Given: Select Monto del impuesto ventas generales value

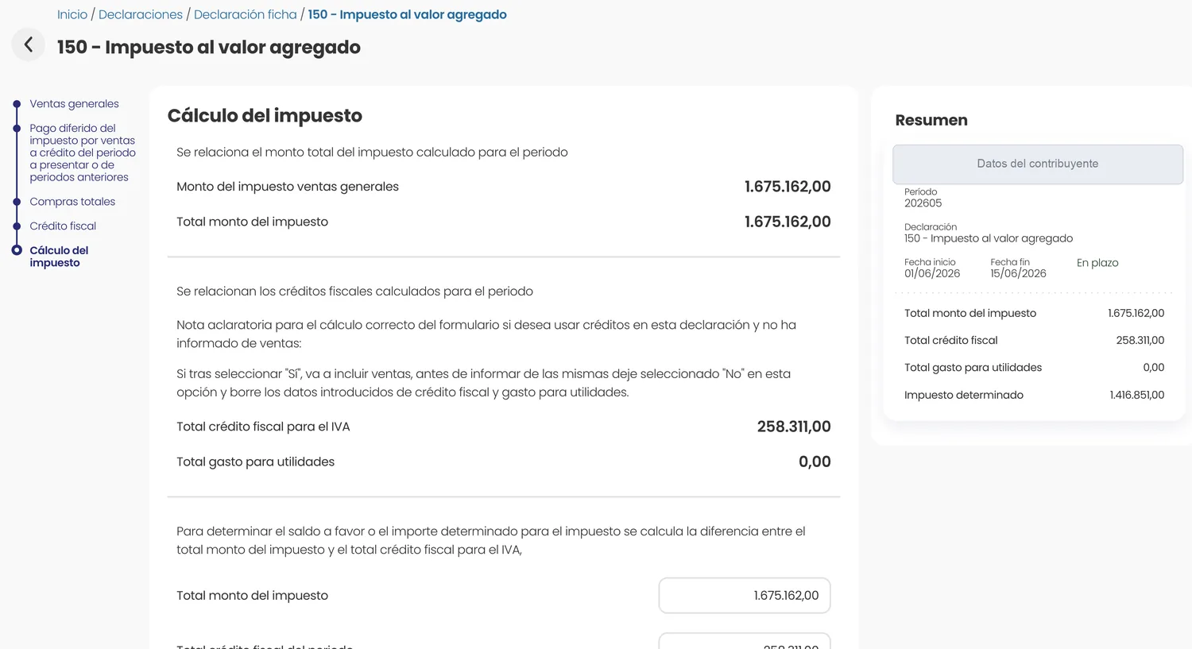Looking at the screenshot, I should click(788, 187).
